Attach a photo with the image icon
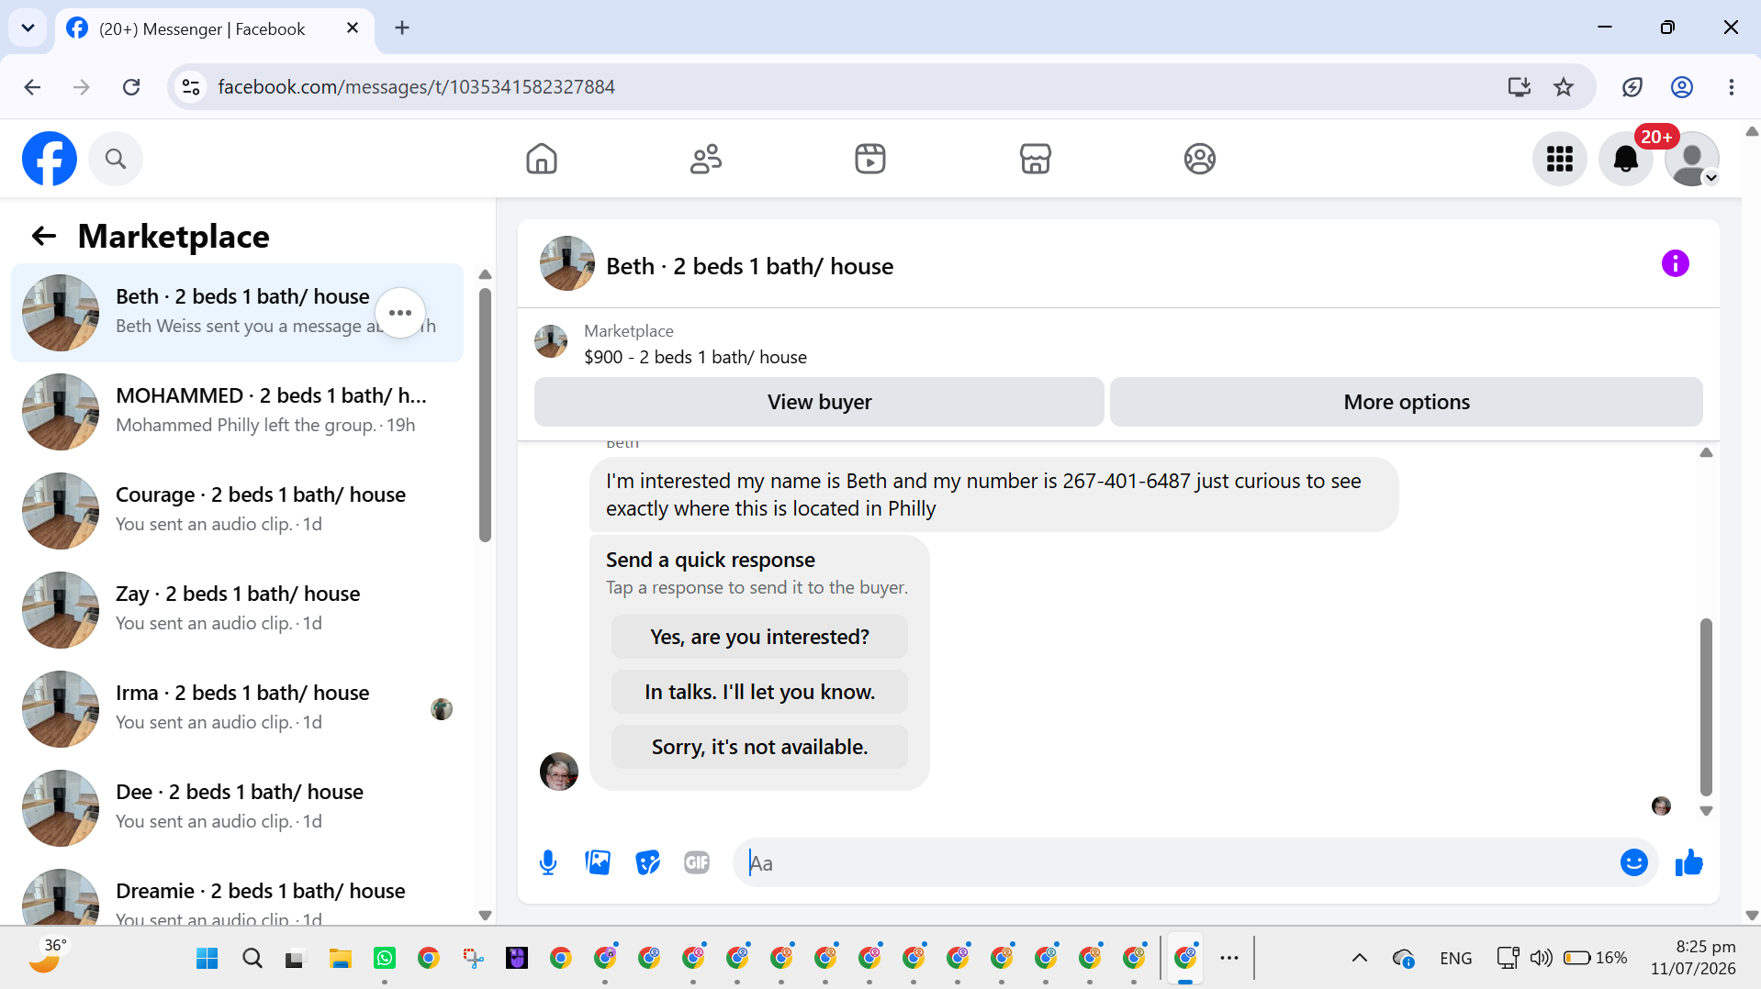 [598, 862]
